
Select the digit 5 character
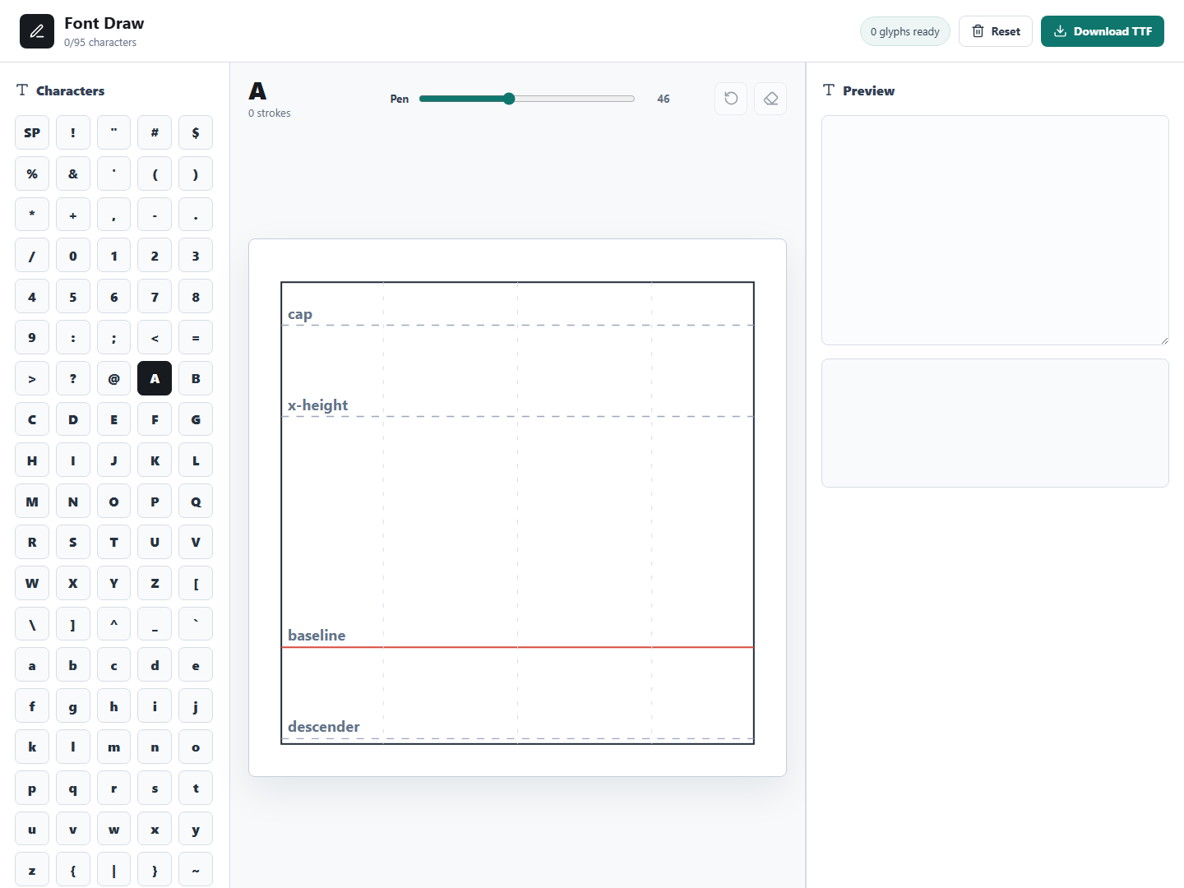point(73,297)
